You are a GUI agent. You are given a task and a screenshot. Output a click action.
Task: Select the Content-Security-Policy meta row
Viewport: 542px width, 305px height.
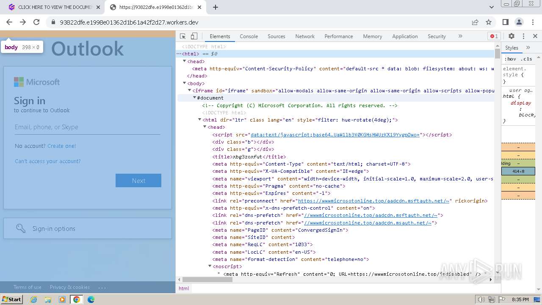coord(343,69)
